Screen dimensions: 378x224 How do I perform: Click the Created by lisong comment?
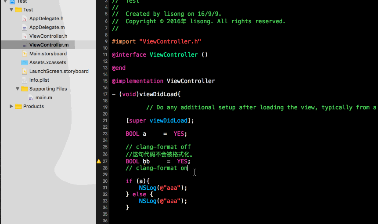coord(166,14)
